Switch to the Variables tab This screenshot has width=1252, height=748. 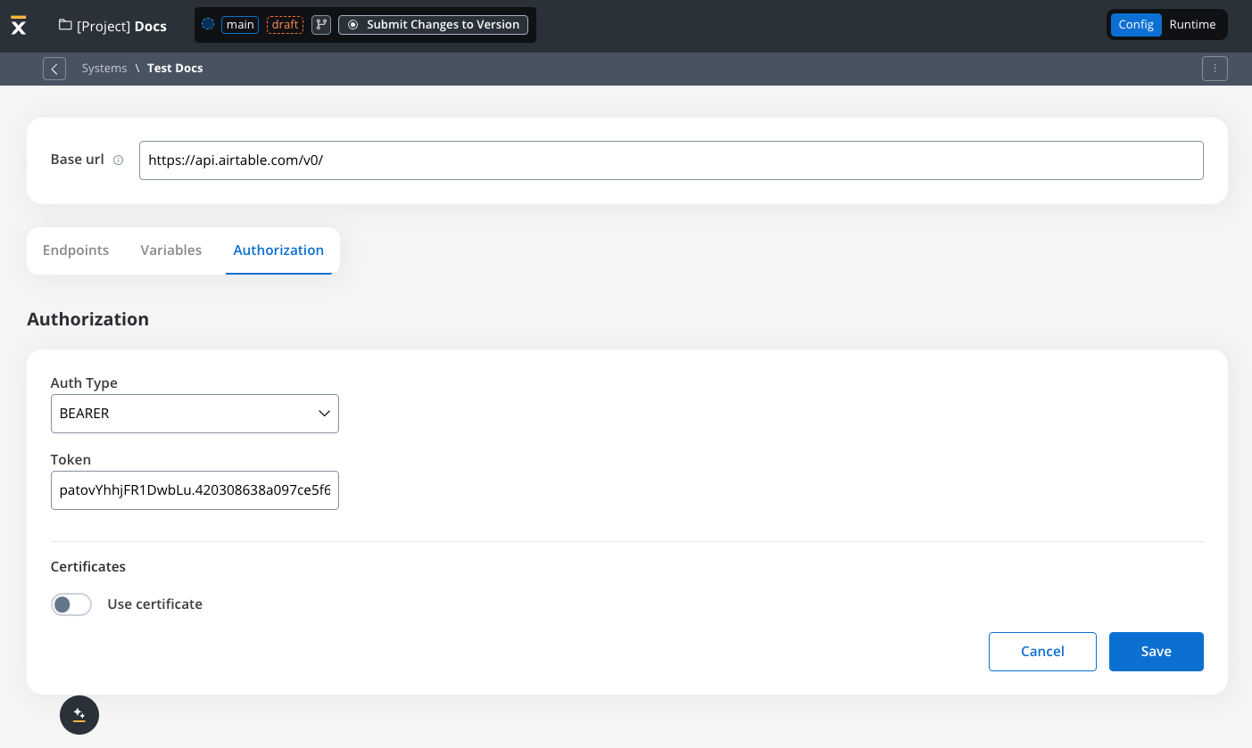tap(171, 251)
